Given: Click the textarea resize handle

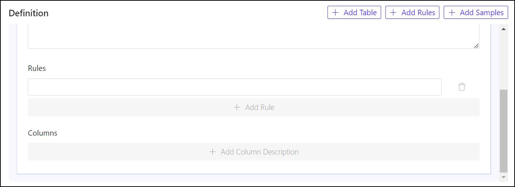Looking at the screenshot, I should [x=476, y=46].
